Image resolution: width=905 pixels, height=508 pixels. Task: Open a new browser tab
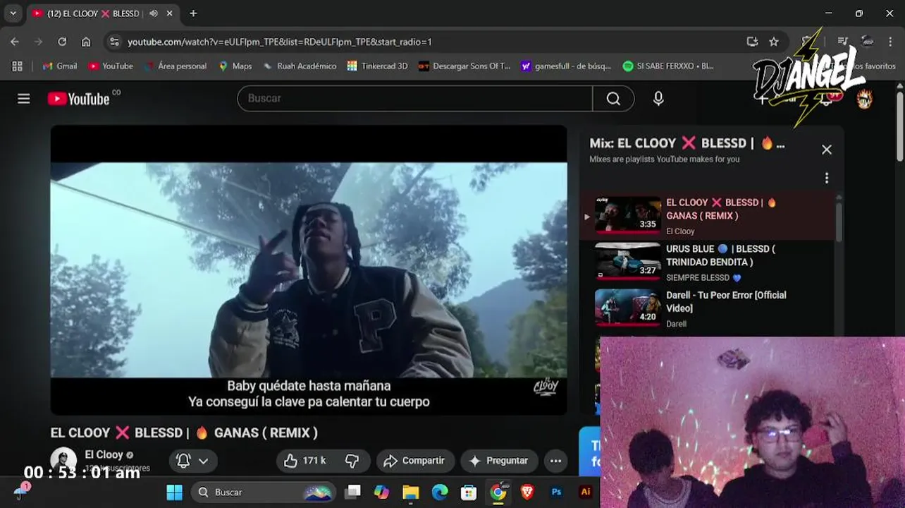pos(193,13)
